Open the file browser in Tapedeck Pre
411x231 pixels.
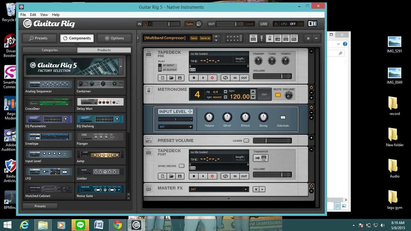coord(171,78)
